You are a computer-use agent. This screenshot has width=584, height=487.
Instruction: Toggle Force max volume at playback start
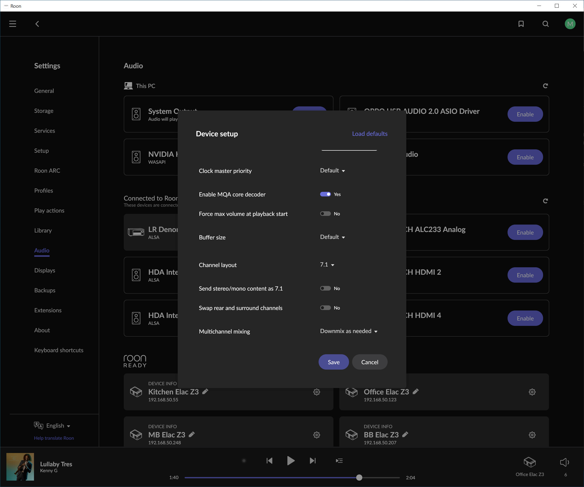point(325,214)
